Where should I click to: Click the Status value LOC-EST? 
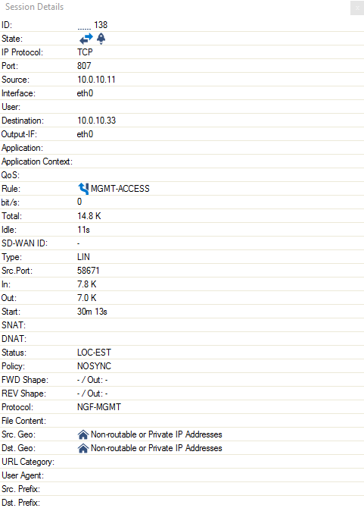coord(94,353)
